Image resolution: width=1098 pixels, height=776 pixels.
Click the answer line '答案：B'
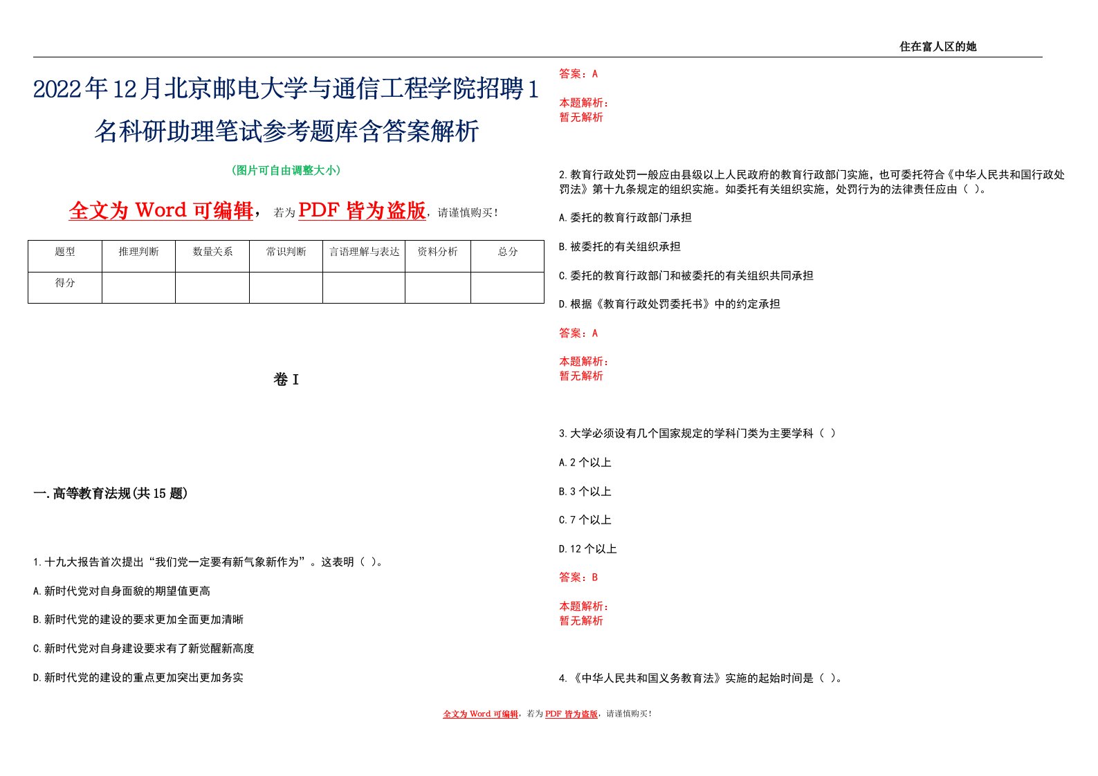pos(578,577)
